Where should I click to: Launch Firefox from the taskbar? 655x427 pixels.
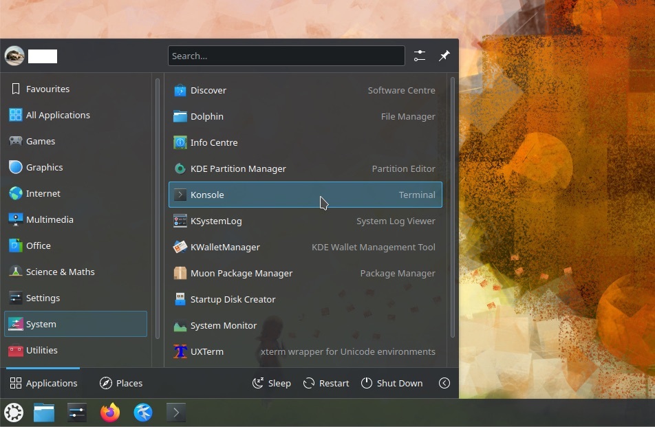[110, 413]
